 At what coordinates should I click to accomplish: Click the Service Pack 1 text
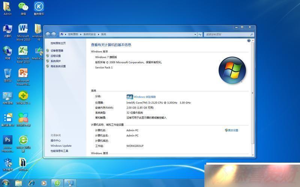104,67
